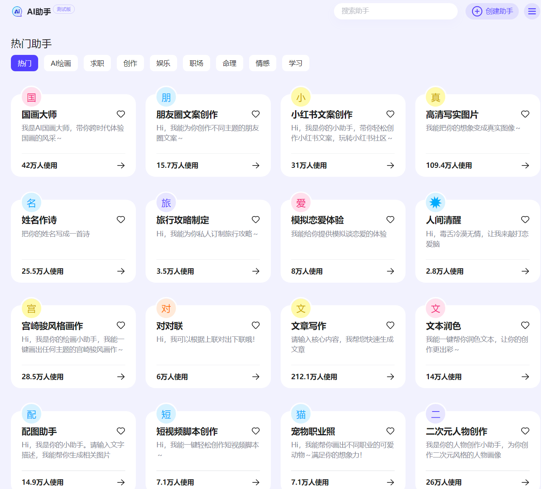Favorite the 国画大师 assistant with heart icon
Screen dimensions: 541x489
coord(121,114)
